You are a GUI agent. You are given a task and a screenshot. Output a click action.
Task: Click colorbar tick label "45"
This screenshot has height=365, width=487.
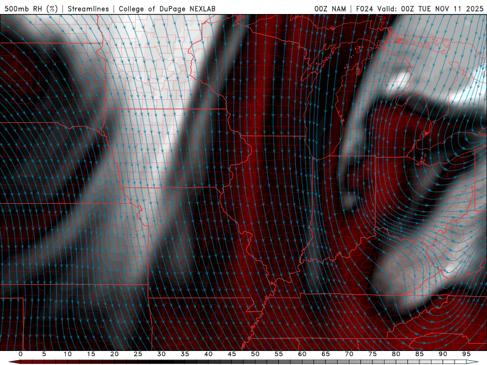tap(232, 354)
